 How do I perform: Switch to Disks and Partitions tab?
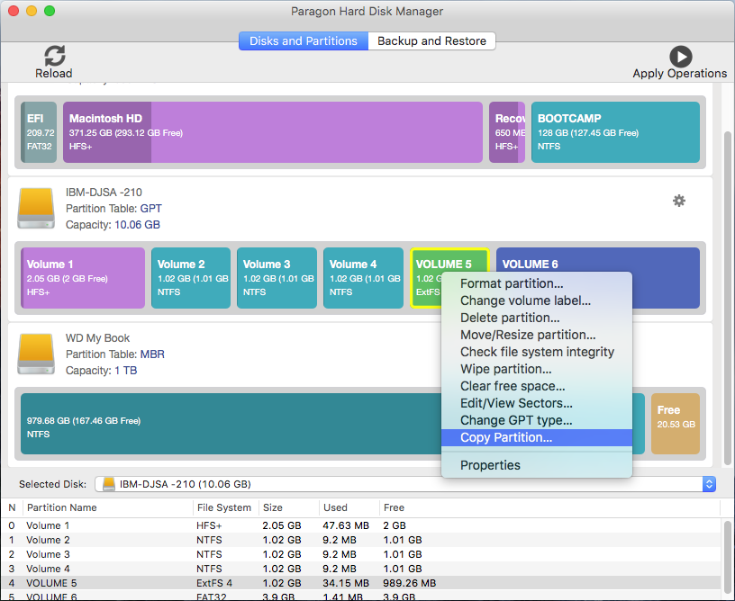[304, 41]
